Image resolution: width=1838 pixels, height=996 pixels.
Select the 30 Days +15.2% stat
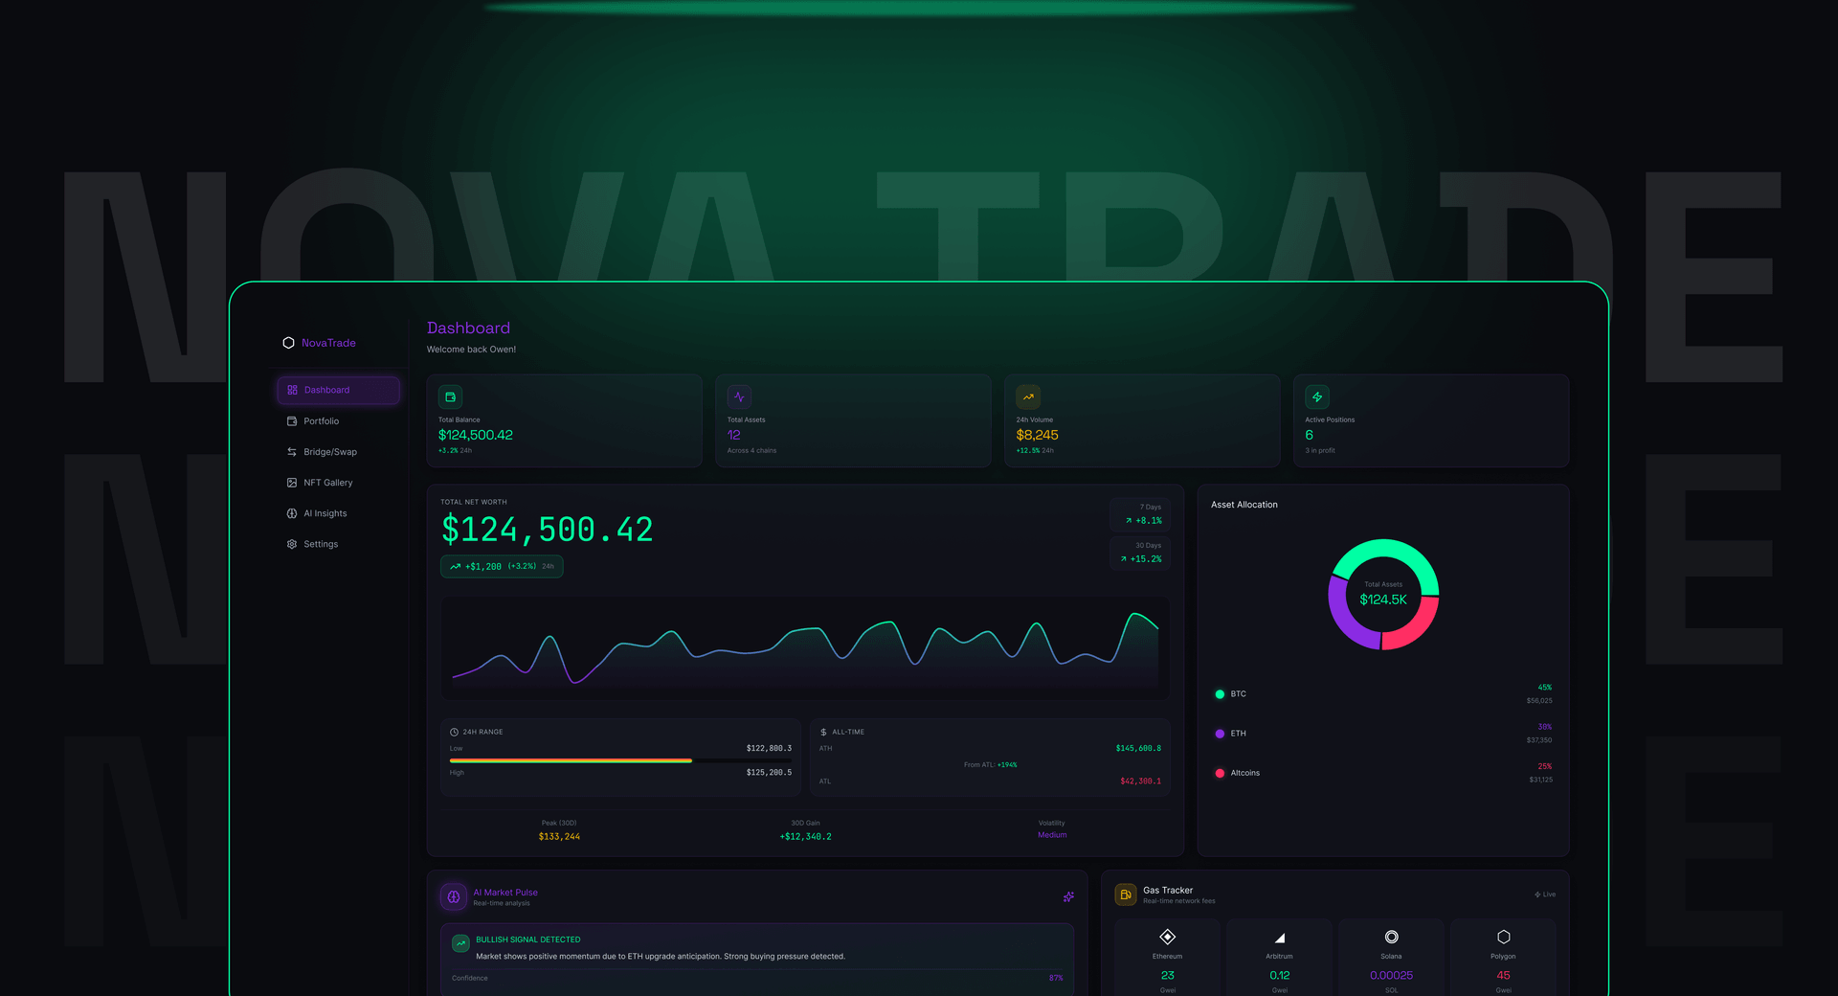(x=1140, y=553)
